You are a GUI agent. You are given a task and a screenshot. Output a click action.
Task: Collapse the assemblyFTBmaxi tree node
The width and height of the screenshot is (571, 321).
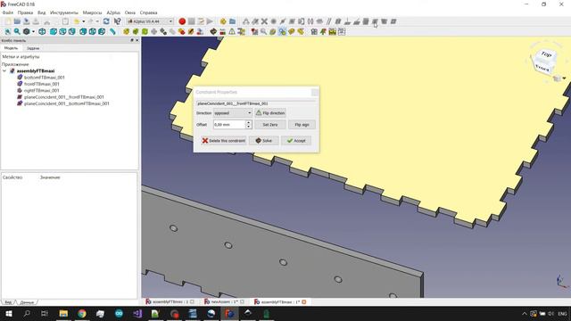click(x=4, y=71)
